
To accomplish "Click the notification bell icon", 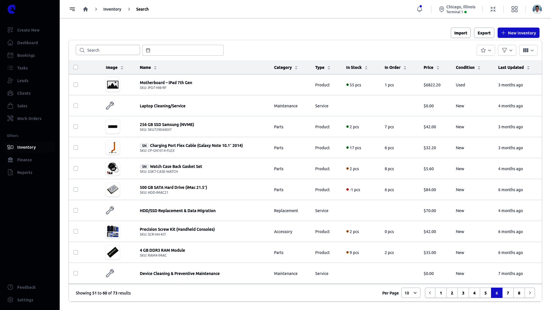I will tap(419, 9).
